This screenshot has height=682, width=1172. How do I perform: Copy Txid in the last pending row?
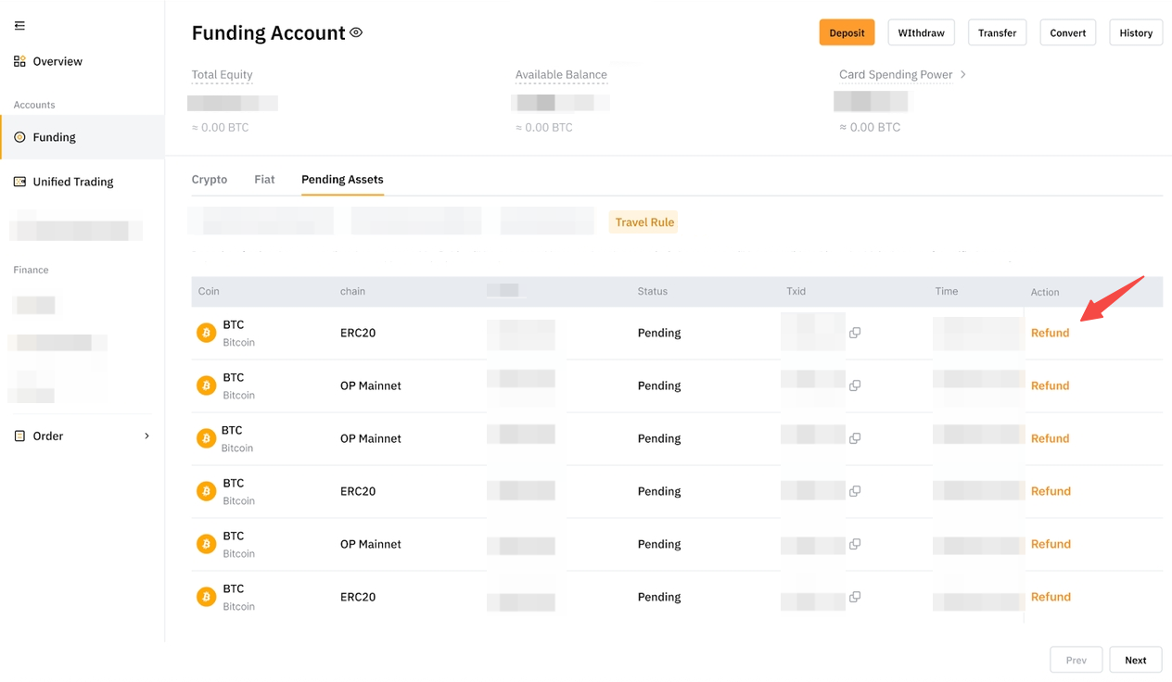pyautogui.click(x=855, y=597)
